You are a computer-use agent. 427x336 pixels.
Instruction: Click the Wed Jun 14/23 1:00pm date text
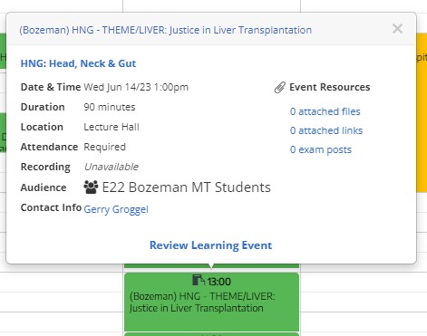(x=136, y=87)
